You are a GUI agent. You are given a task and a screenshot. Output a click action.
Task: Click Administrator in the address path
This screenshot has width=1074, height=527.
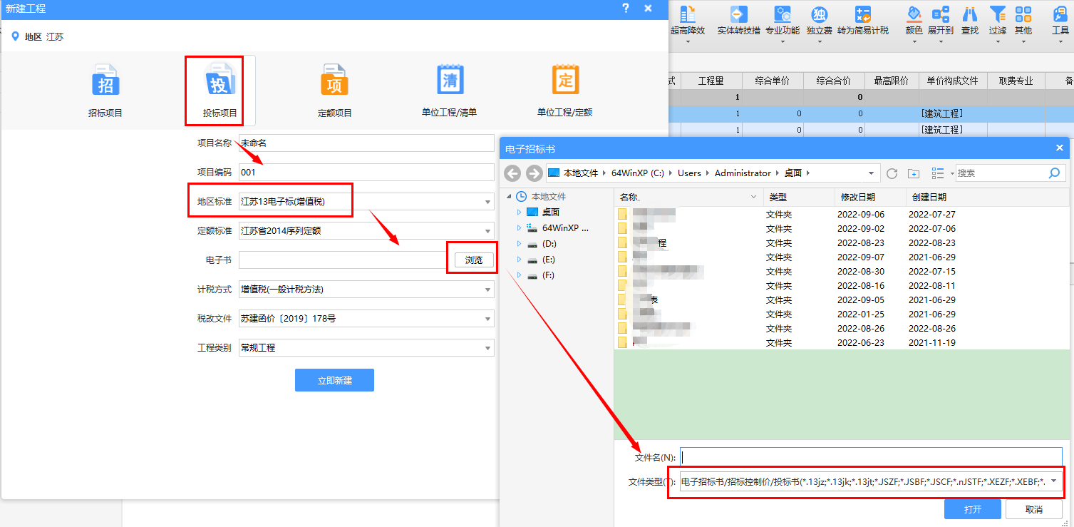743,173
